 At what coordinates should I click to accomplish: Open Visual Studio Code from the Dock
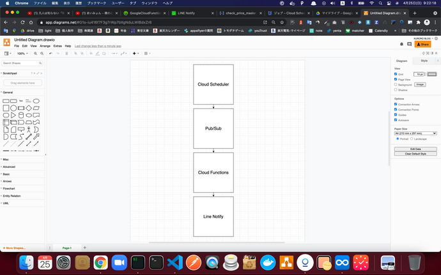point(175,263)
